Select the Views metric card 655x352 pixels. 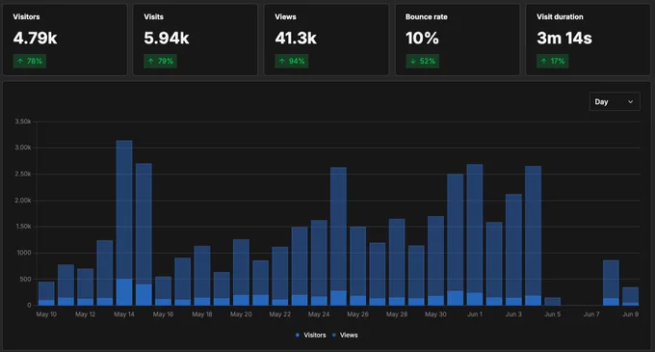tap(327, 40)
